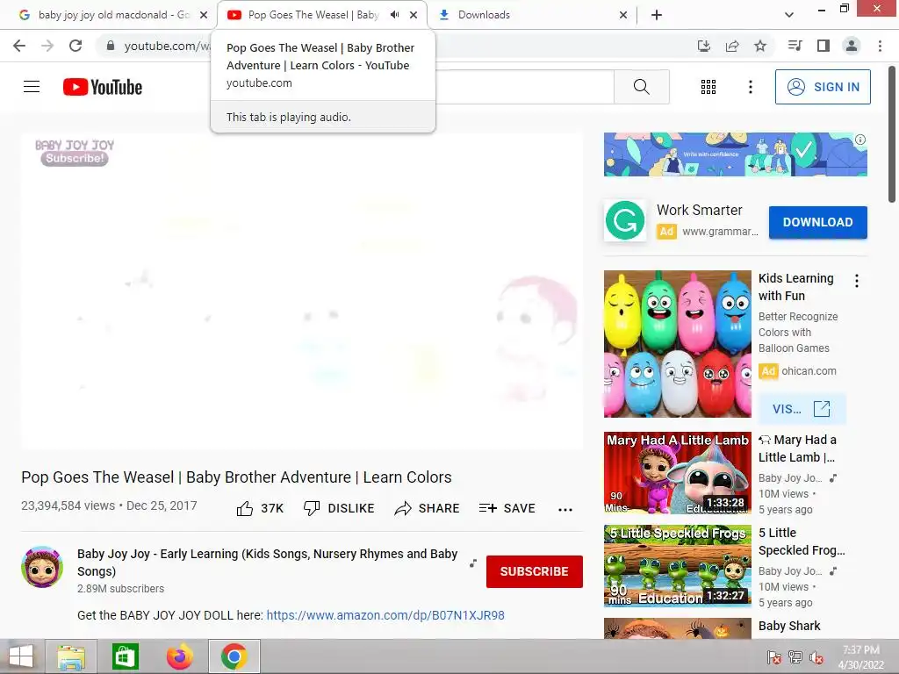The image size is (899, 674).
Task: Click the YouTube search magnifier button
Action: (x=642, y=87)
